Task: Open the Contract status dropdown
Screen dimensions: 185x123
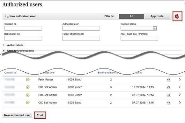Action: pos(139,28)
